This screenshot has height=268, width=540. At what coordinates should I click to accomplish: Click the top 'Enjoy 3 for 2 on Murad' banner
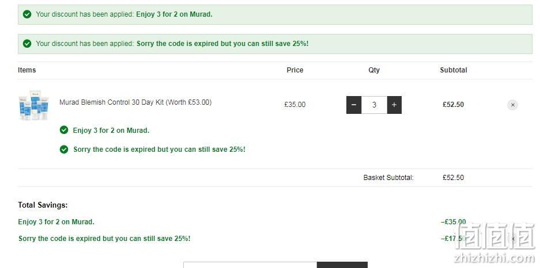tap(275, 14)
